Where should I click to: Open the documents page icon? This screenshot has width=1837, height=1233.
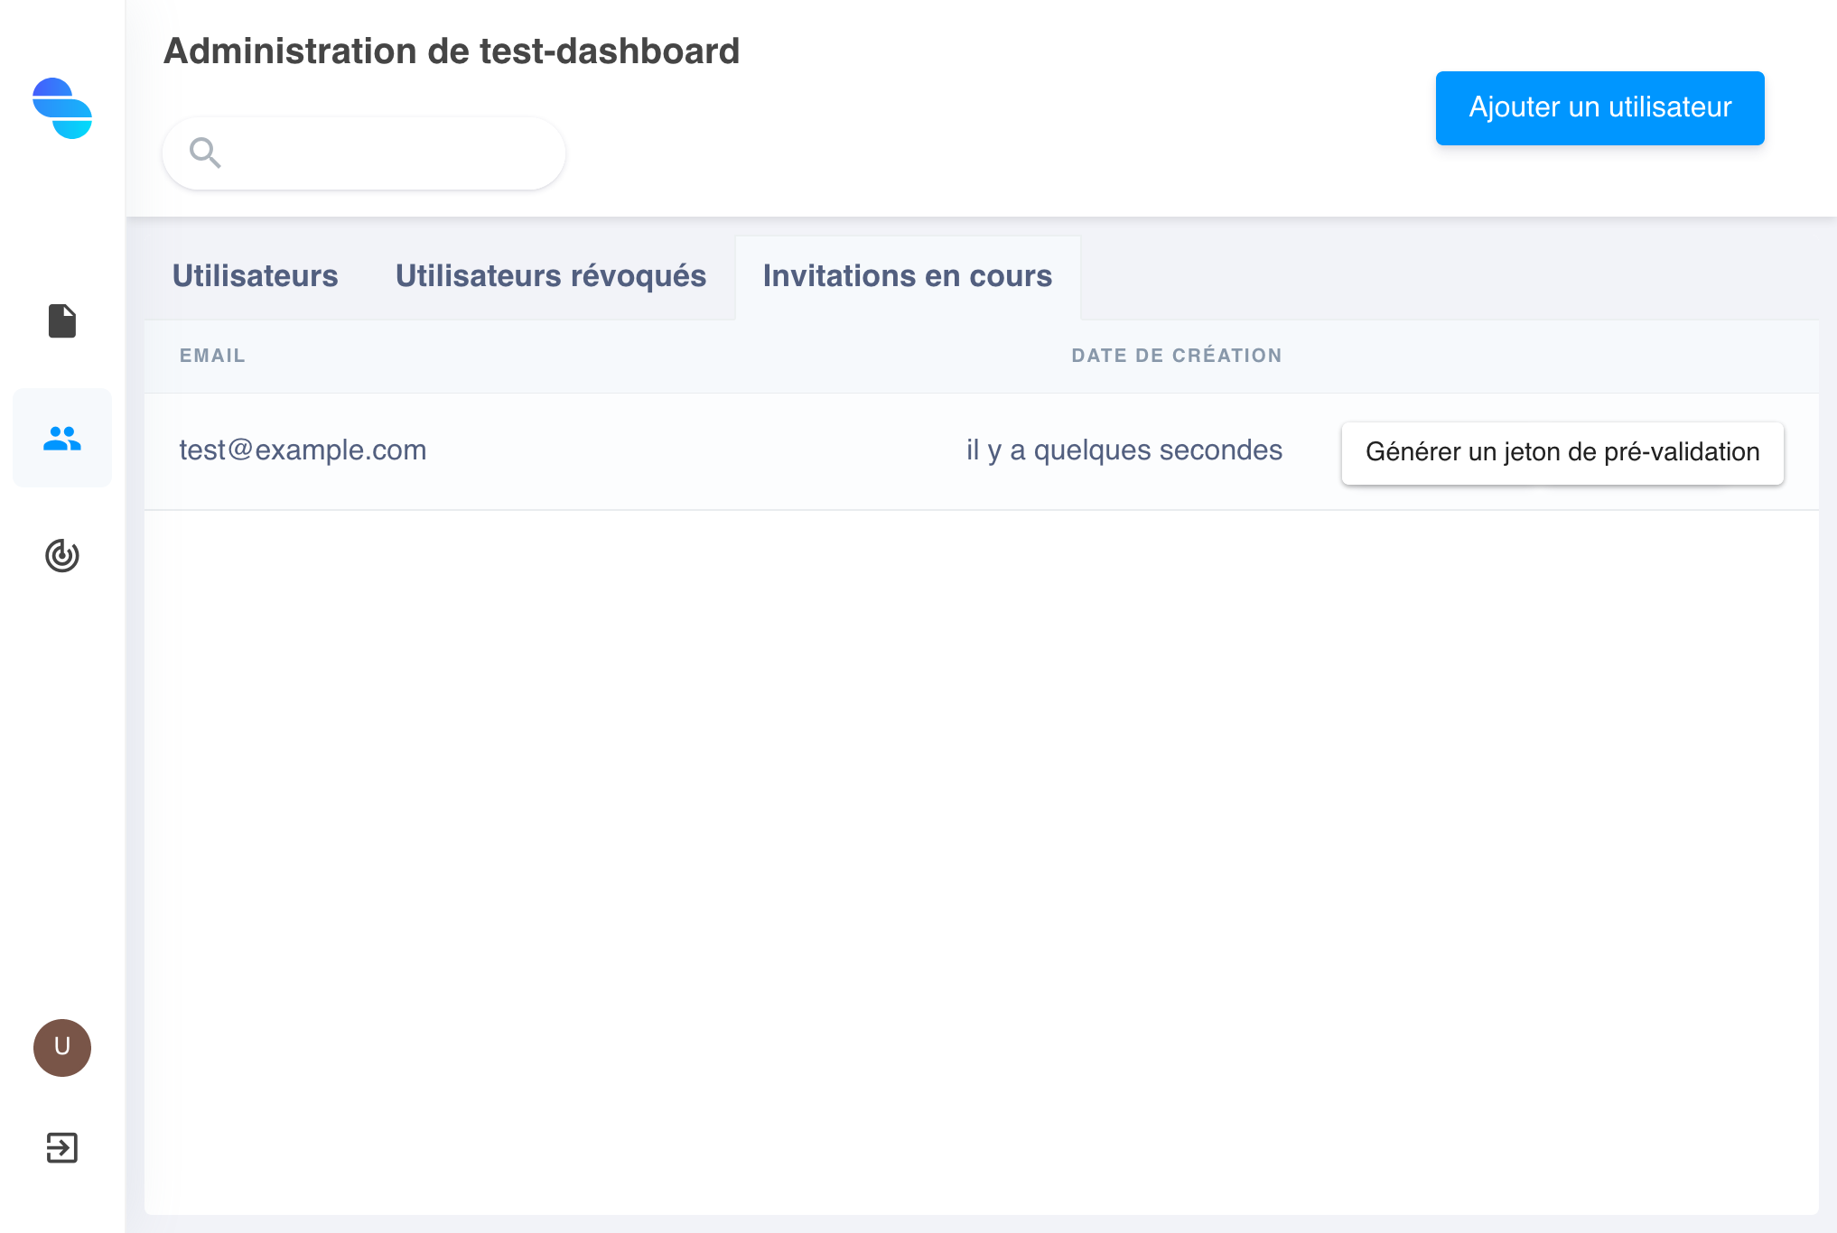(x=62, y=320)
